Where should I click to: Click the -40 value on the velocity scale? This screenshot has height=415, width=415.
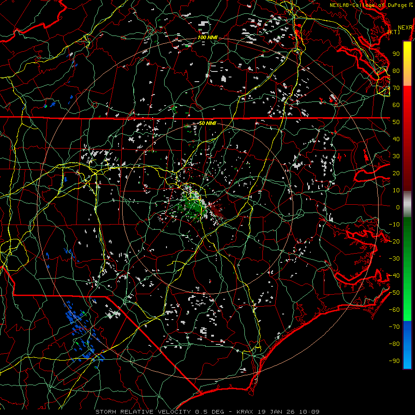click(394, 276)
